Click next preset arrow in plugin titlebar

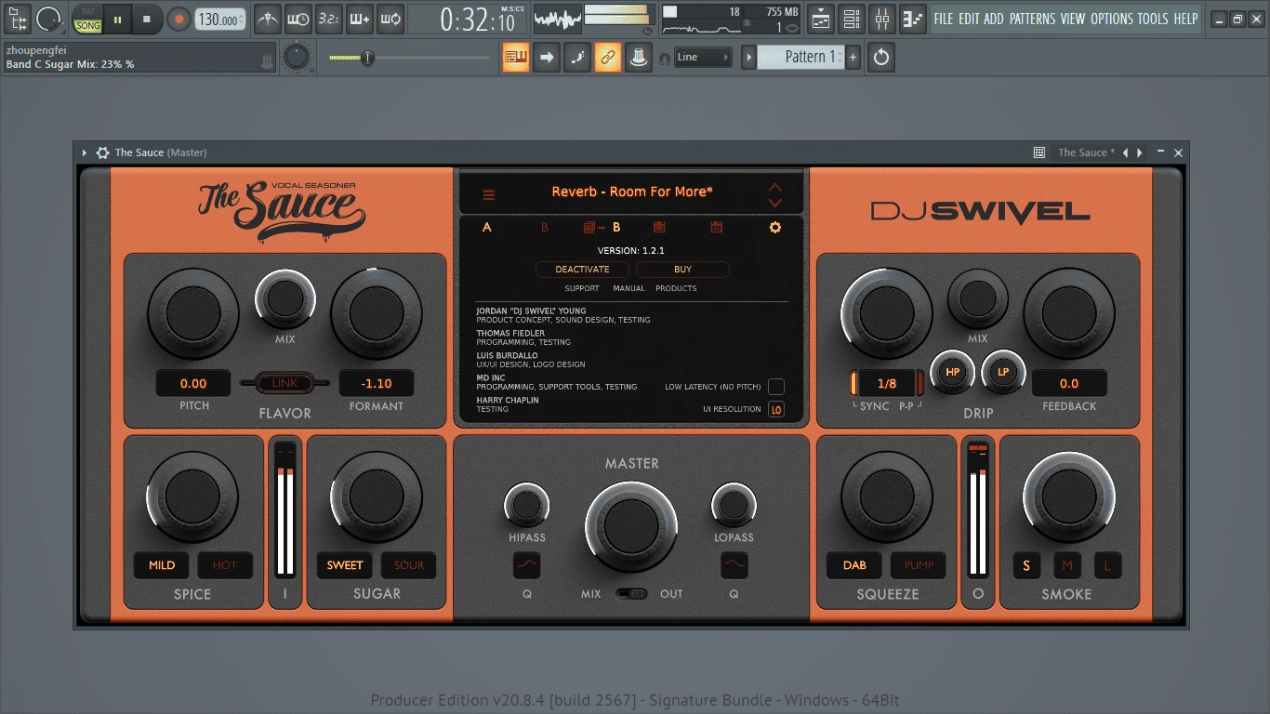pos(1140,152)
